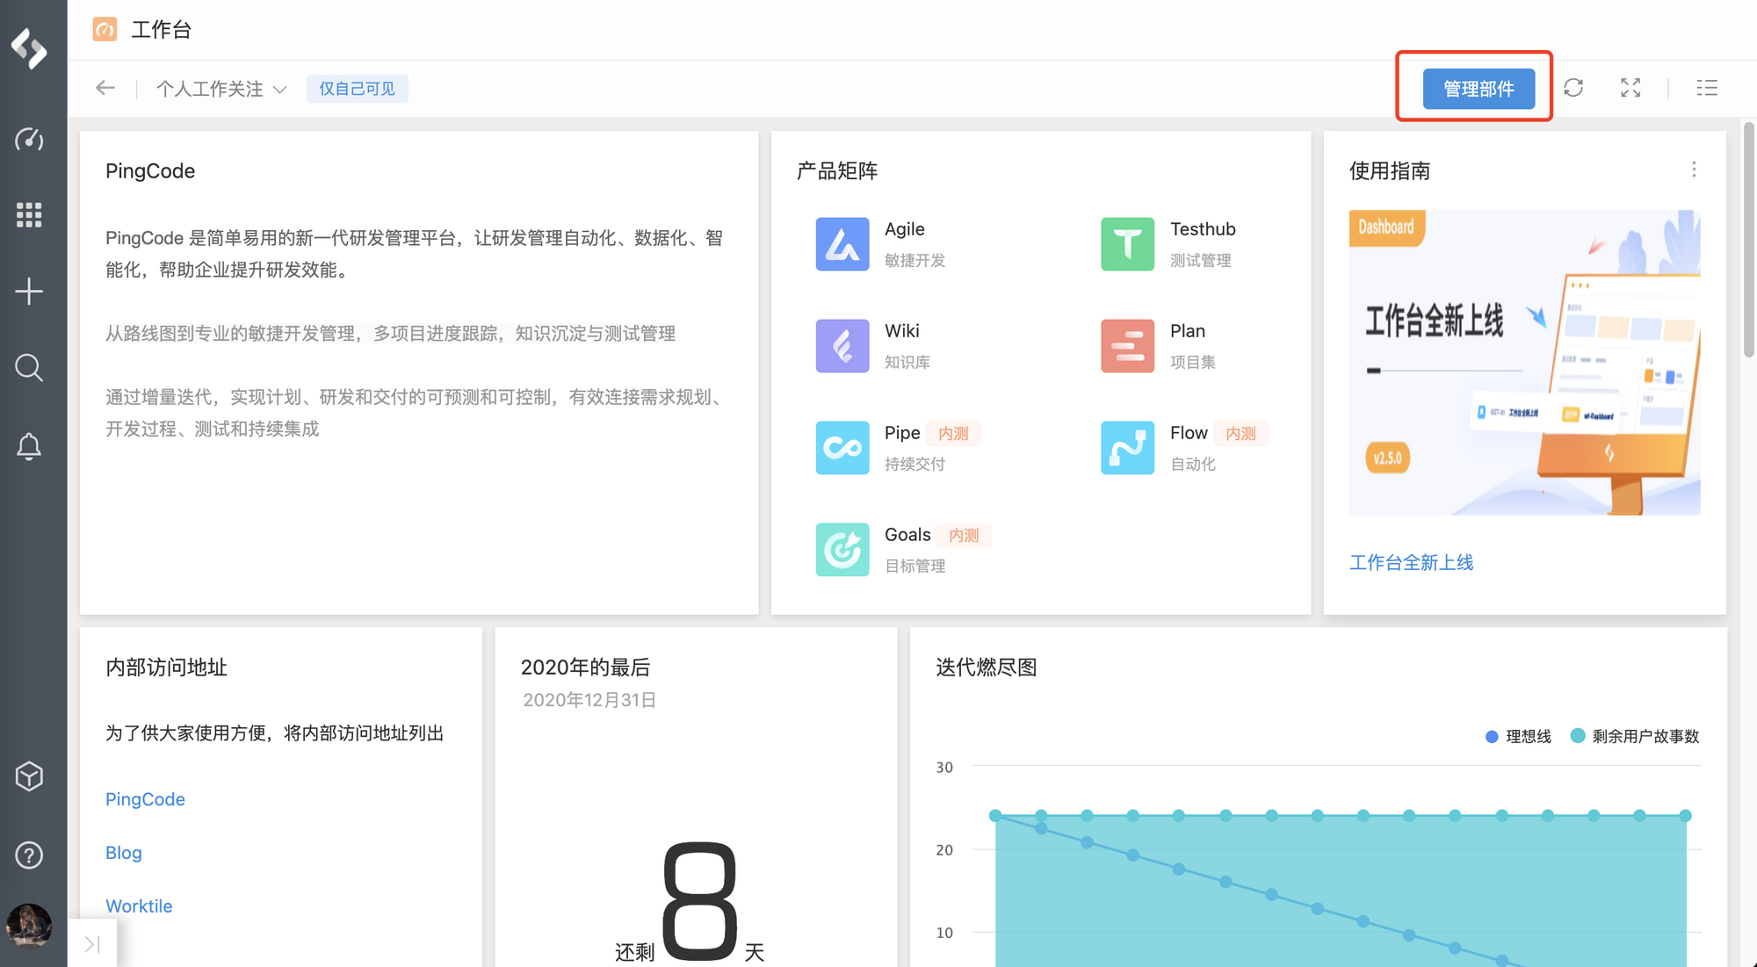Viewport: 1757px width, 967px height.
Task: Click the 项目集 subtitle under Plan
Action: click(x=1193, y=363)
